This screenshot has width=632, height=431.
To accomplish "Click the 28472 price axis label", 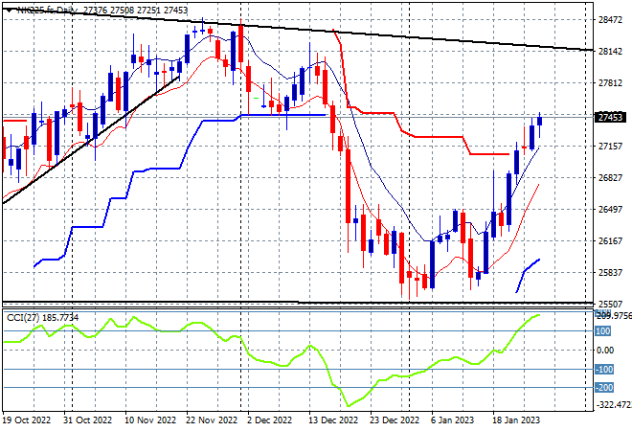I will tap(610, 19).
